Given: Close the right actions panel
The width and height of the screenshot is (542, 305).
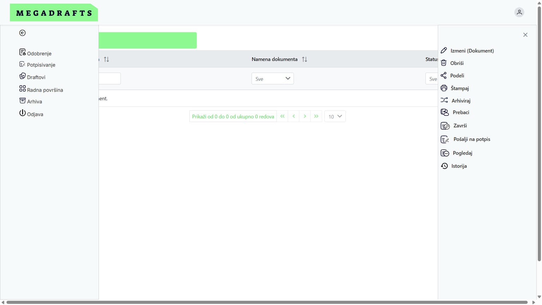Looking at the screenshot, I should (525, 35).
